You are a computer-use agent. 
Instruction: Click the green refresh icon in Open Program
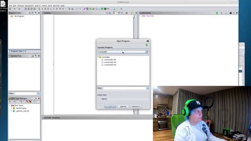147,45
